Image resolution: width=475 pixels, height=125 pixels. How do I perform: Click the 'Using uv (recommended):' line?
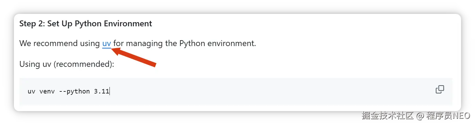coord(67,64)
